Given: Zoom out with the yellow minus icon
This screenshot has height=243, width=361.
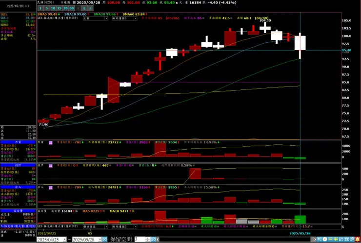Looking at the screenshot, I should pos(330,239).
